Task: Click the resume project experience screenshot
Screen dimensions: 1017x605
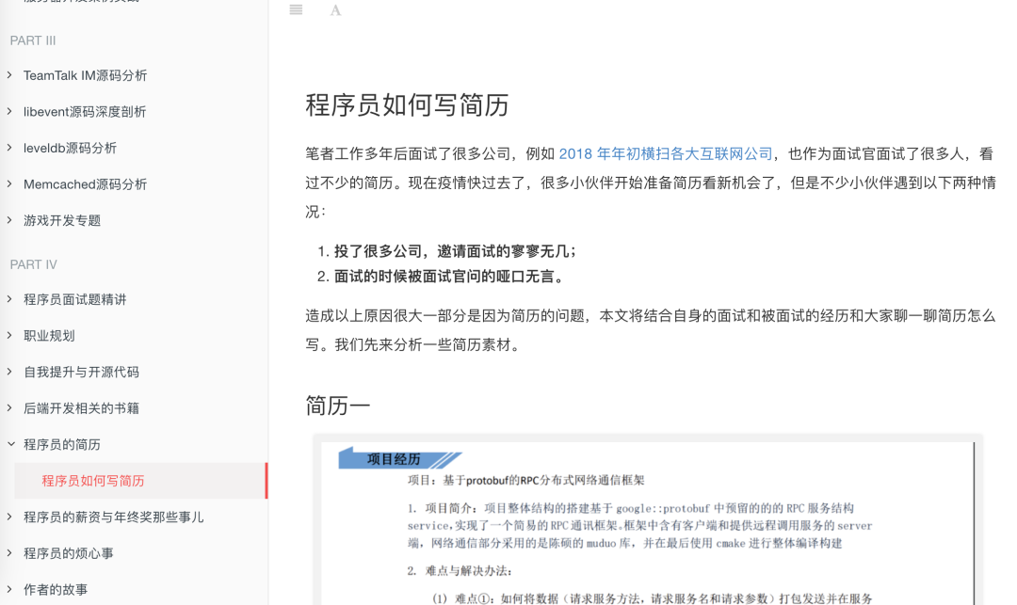Action: [x=647, y=523]
